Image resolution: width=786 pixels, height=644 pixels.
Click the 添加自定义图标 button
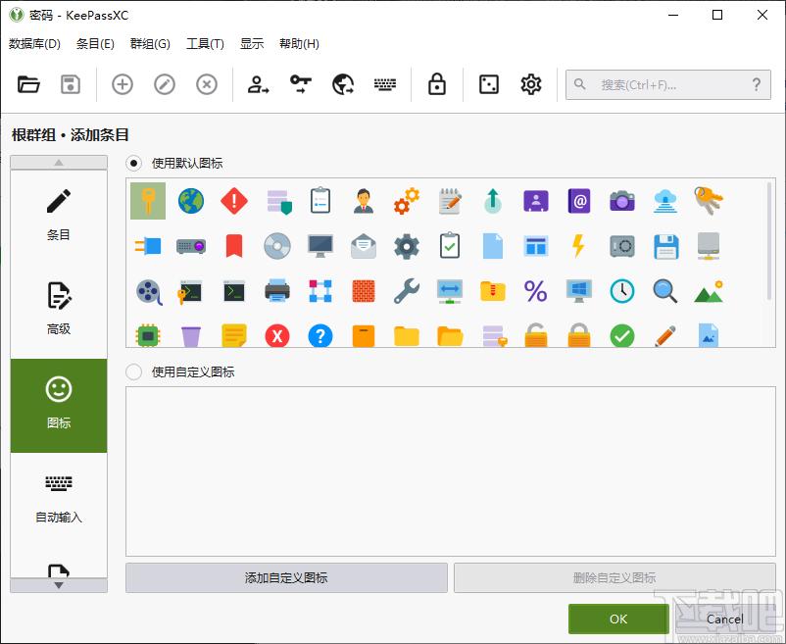(x=286, y=578)
